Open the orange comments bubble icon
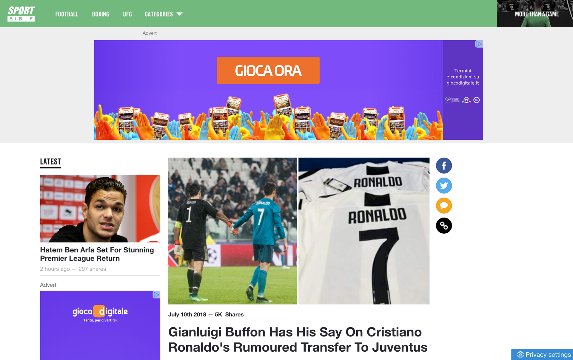Screen dimensions: 573x360 coord(444,206)
